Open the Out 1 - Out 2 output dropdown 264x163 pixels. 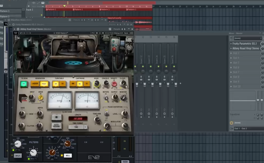click(249, 129)
